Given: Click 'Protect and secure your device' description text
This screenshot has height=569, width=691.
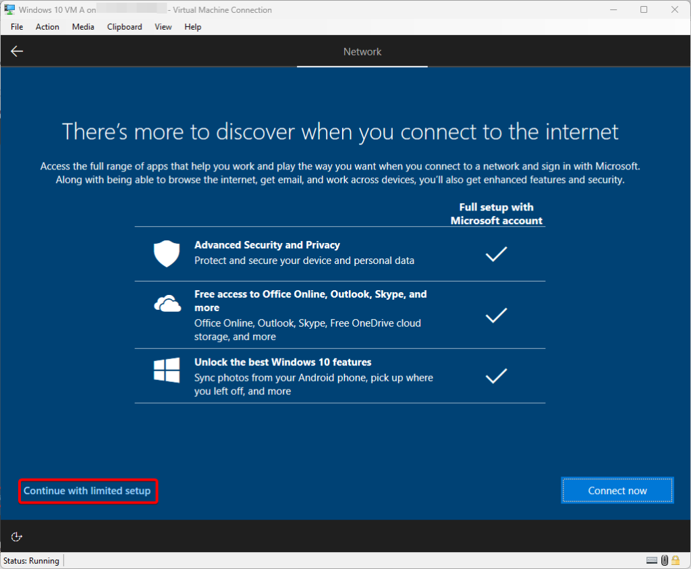Looking at the screenshot, I should 304,261.
